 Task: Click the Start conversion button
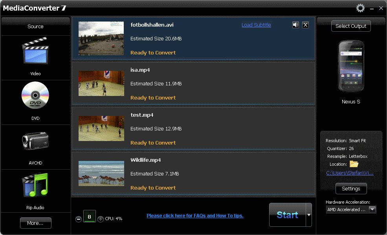[x=287, y=215]
